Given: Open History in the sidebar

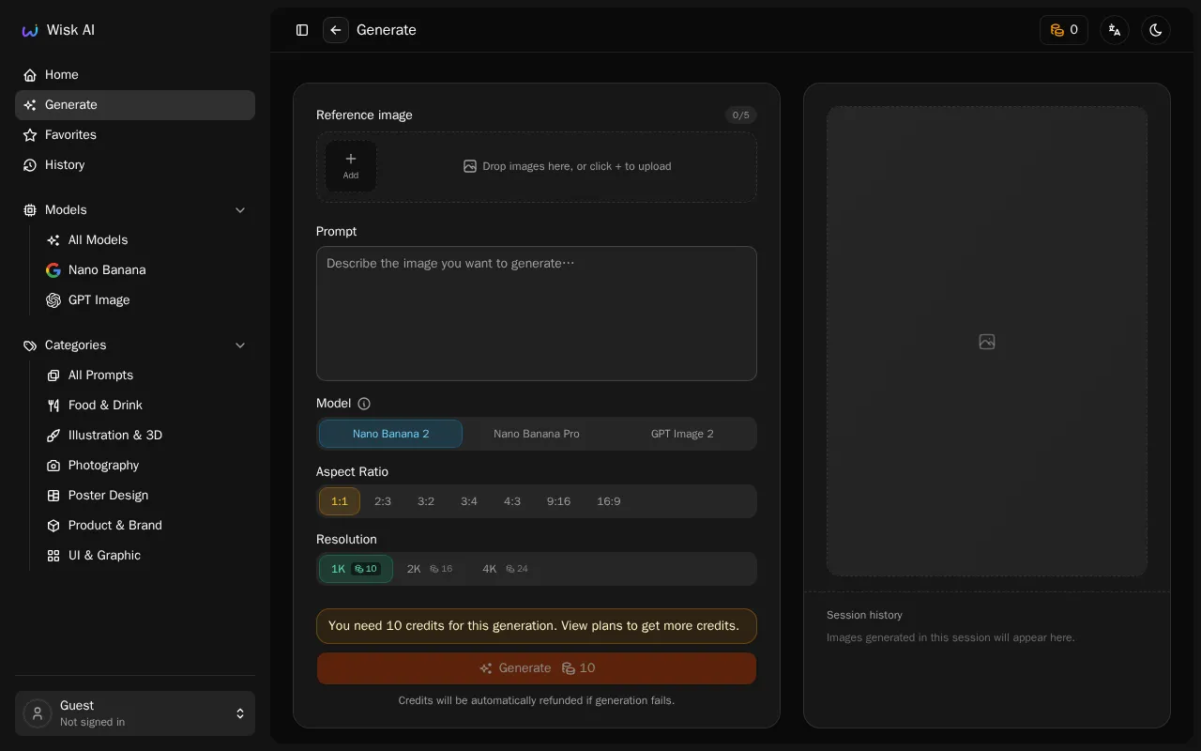Looking at the screenshot, I should 135,165.
